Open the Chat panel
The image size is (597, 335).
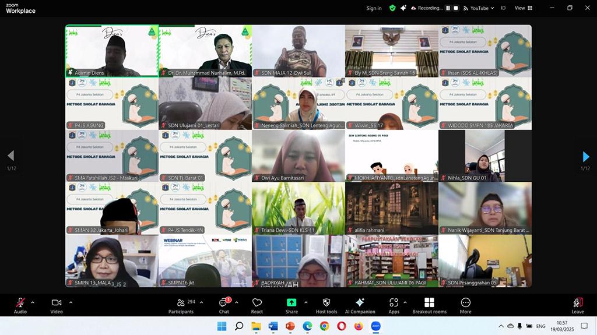click(224, 305)
